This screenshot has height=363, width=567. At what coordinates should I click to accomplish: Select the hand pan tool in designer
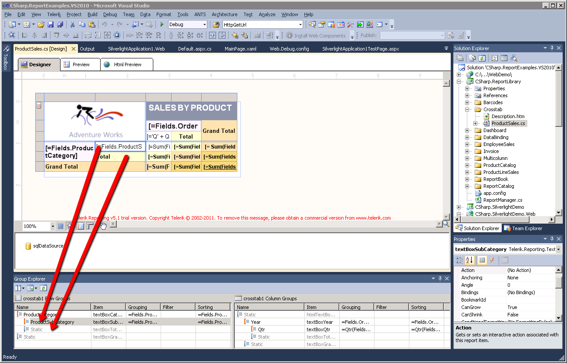pos(103,226)
